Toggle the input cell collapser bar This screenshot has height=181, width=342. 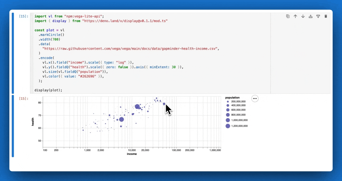click(13, 53)
